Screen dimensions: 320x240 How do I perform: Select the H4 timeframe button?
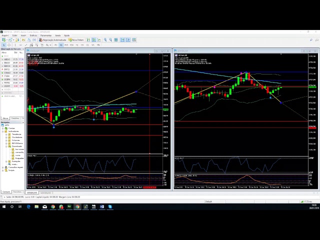click(82, 45)
